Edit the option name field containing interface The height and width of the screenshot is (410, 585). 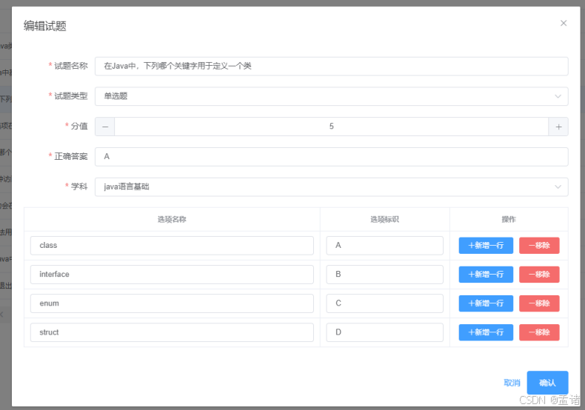[172, 275]
